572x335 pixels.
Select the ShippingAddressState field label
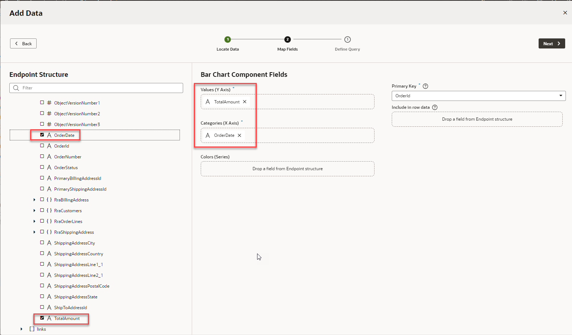coord(76,297)
